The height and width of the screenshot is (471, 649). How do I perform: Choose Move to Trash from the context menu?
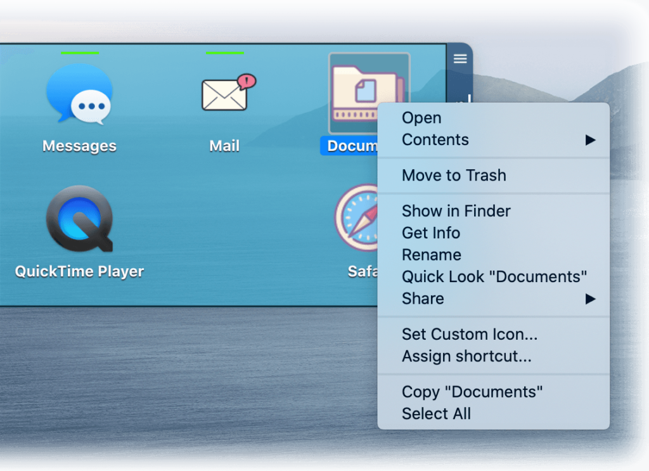tap(454, 176)
